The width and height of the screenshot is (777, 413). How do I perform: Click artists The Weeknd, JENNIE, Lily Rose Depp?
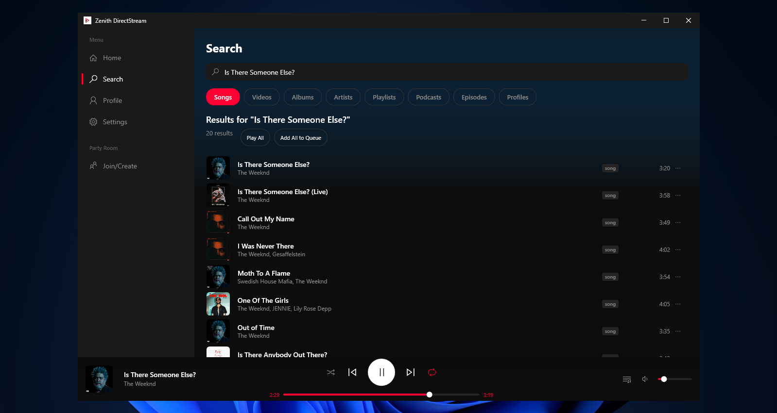tap(284, 309)
